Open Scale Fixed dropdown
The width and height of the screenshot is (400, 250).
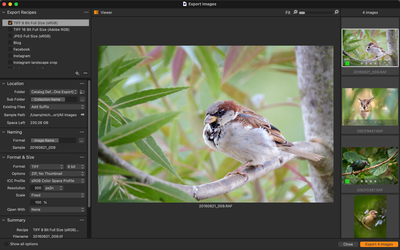tap(57, 195)
